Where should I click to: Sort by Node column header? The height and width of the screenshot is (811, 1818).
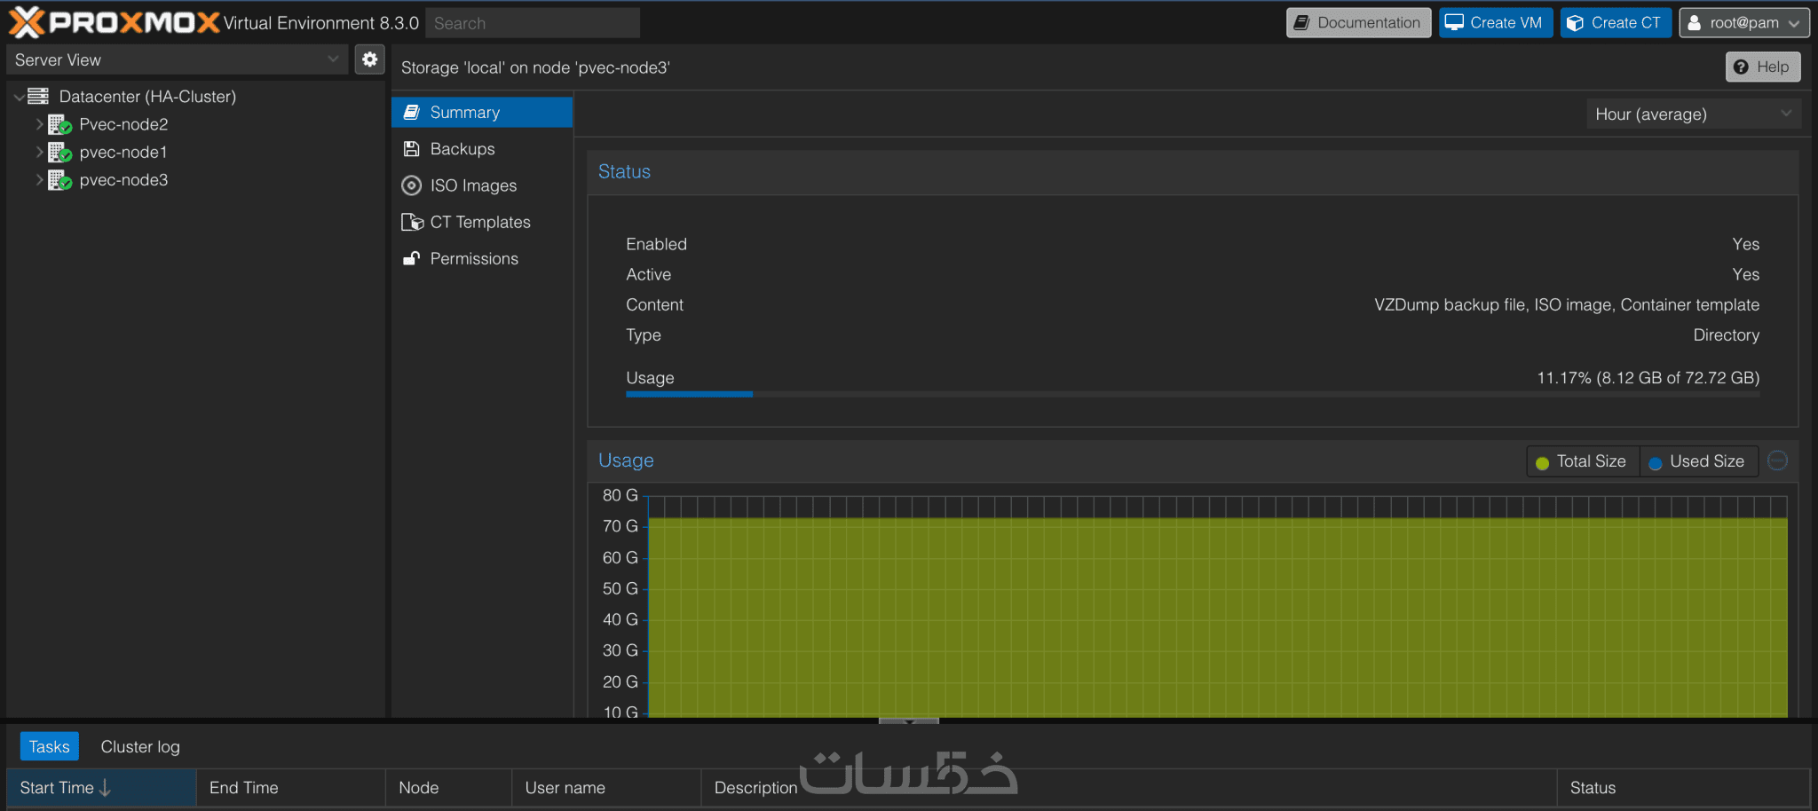448,787
